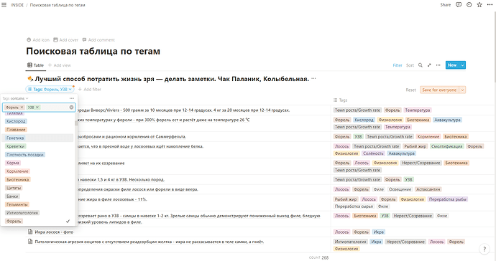Deselect checked Форель option in list
This screenshot has width=496, height=261.
pyautogui.click(x=37, y=222)
